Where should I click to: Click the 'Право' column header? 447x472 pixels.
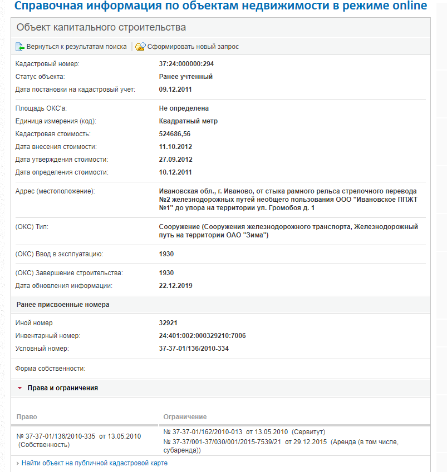[x=27, y=416]
